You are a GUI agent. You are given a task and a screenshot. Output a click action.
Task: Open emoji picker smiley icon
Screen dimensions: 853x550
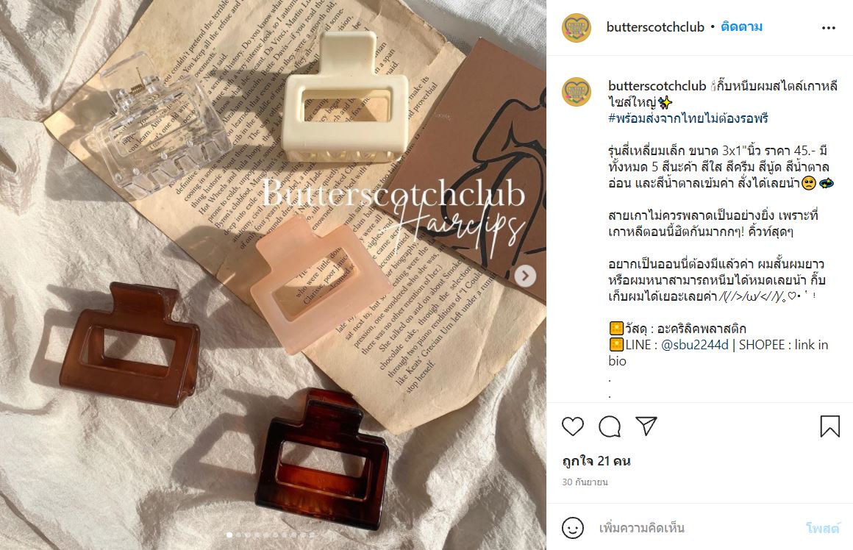[x=573, y=528]
